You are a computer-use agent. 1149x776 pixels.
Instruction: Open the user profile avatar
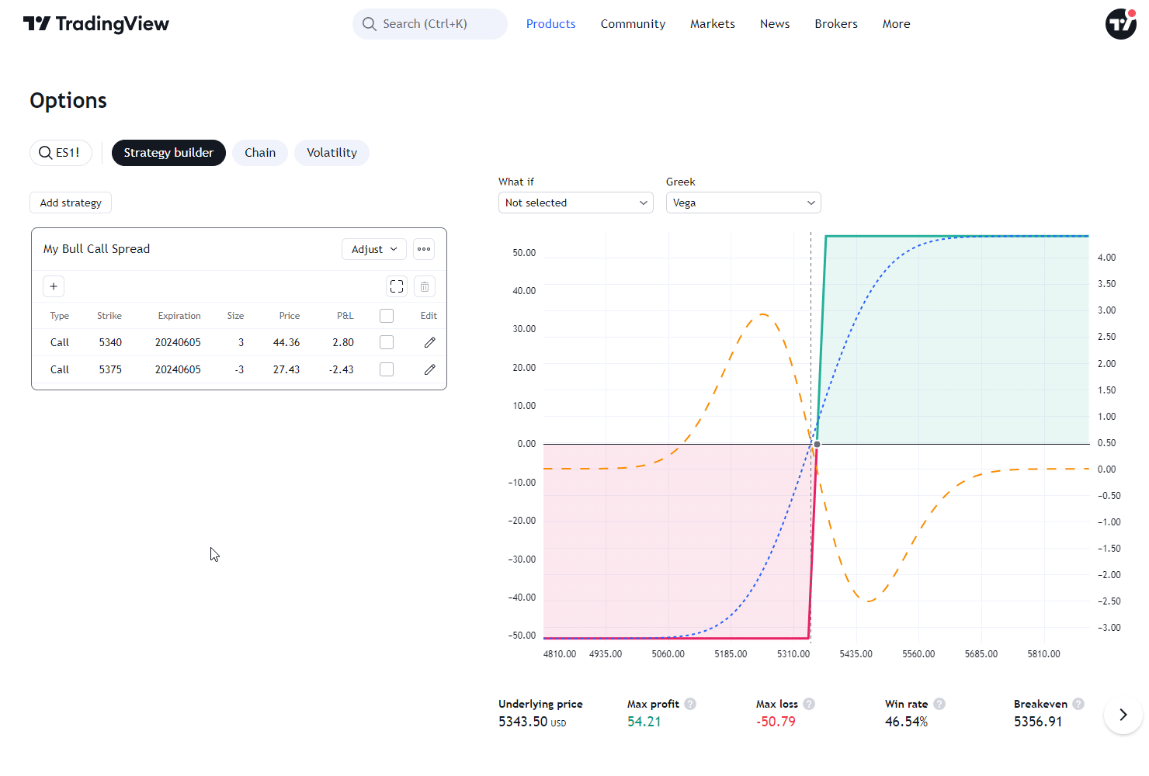[1121, 24]
